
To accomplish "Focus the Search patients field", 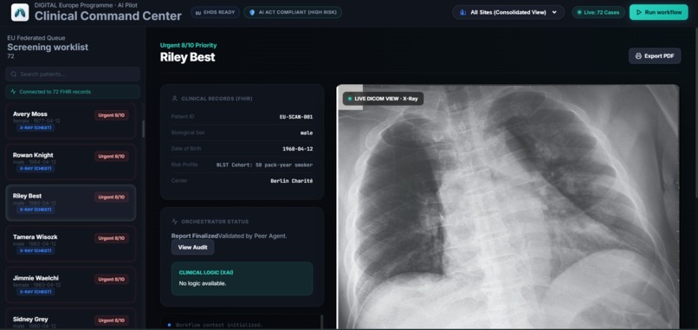I will [73, 74].
